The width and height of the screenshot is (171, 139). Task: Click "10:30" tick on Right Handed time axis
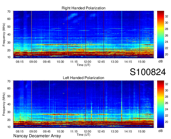click(60, 62)
